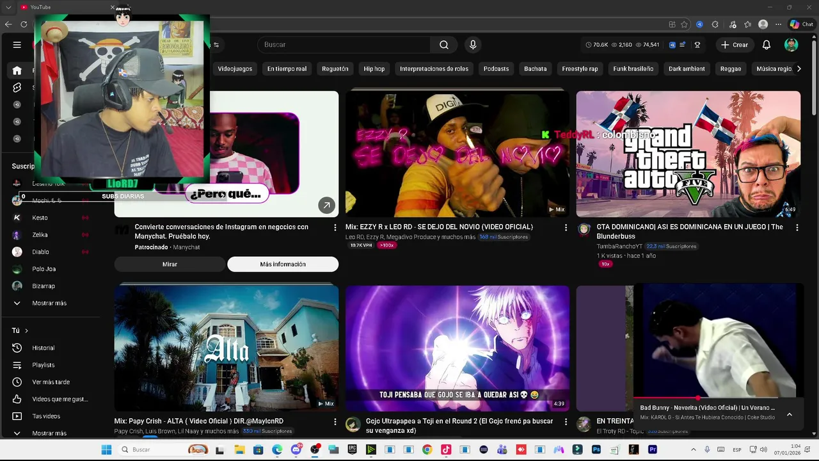The height and width of the screenshot is (461, 819).
Task: Open the TumbaRanchoYT channel avatar
Action: click(x=584, y=230)
